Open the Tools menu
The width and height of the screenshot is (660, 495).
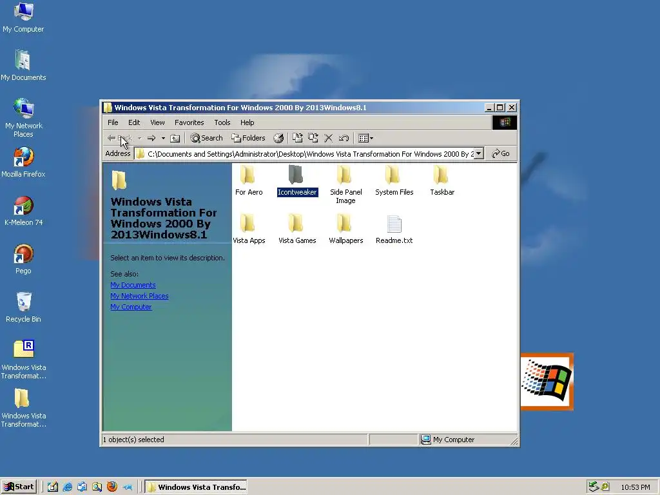[222, 122]
